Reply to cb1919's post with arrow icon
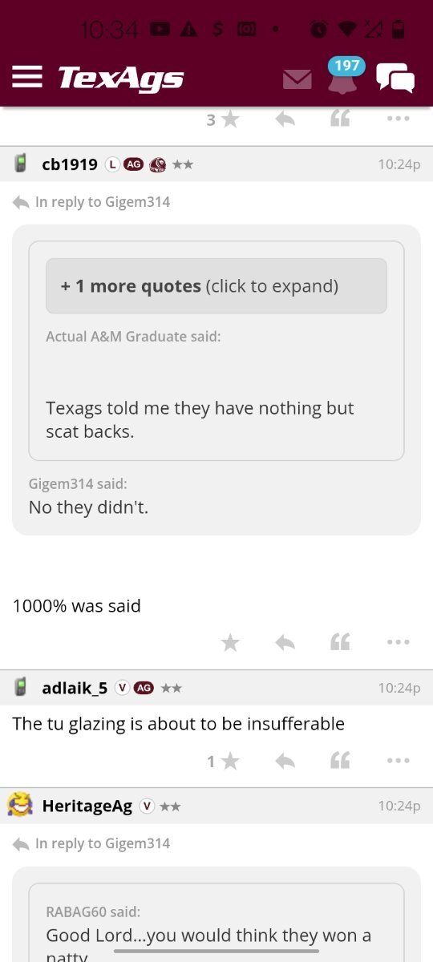Screen dimensions: 433x962 click(x=285, y=642)
